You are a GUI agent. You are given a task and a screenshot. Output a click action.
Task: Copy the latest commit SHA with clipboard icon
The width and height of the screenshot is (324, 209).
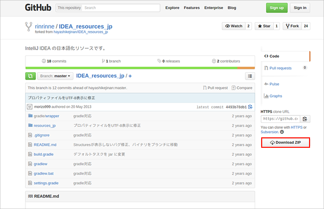(250, 107)
